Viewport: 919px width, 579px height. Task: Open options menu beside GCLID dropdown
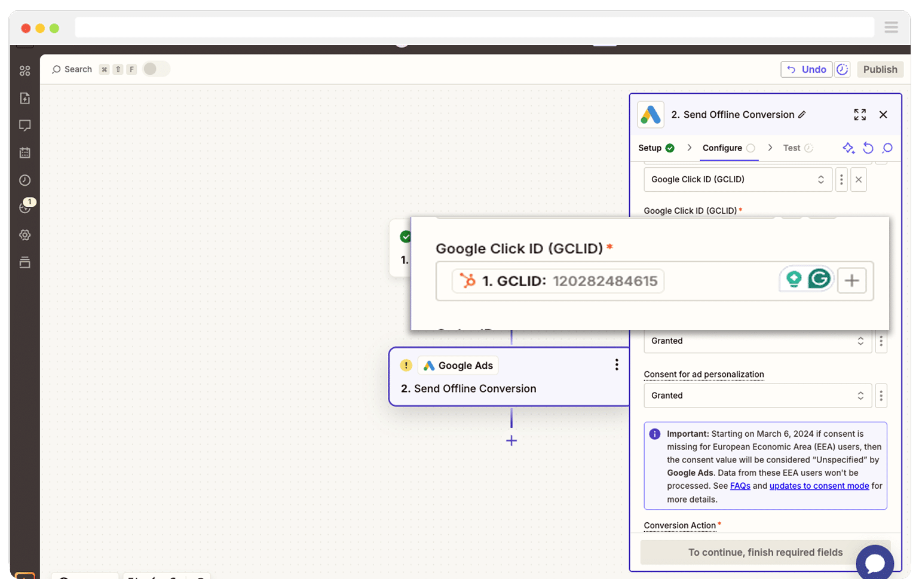coord(841,179)
